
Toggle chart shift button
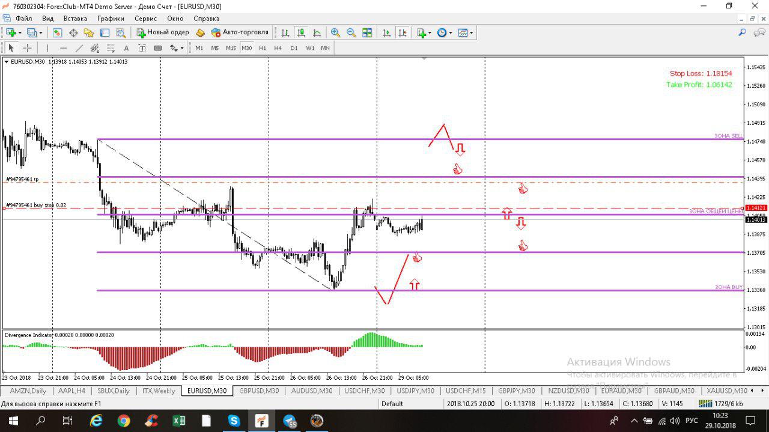(402, 32)
